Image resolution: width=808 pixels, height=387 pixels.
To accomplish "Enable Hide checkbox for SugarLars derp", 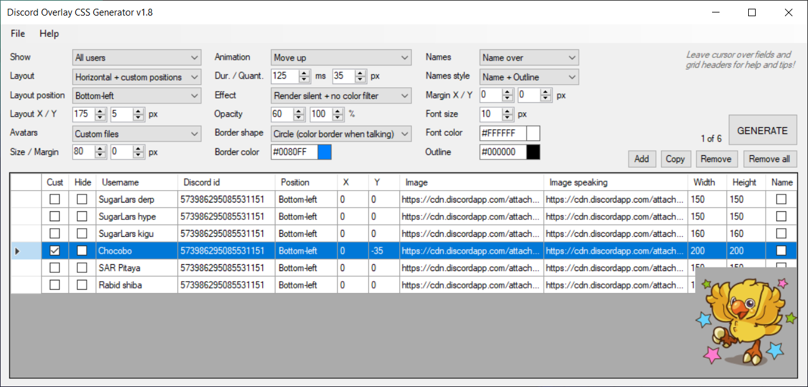I will click(x=82, y=199).
